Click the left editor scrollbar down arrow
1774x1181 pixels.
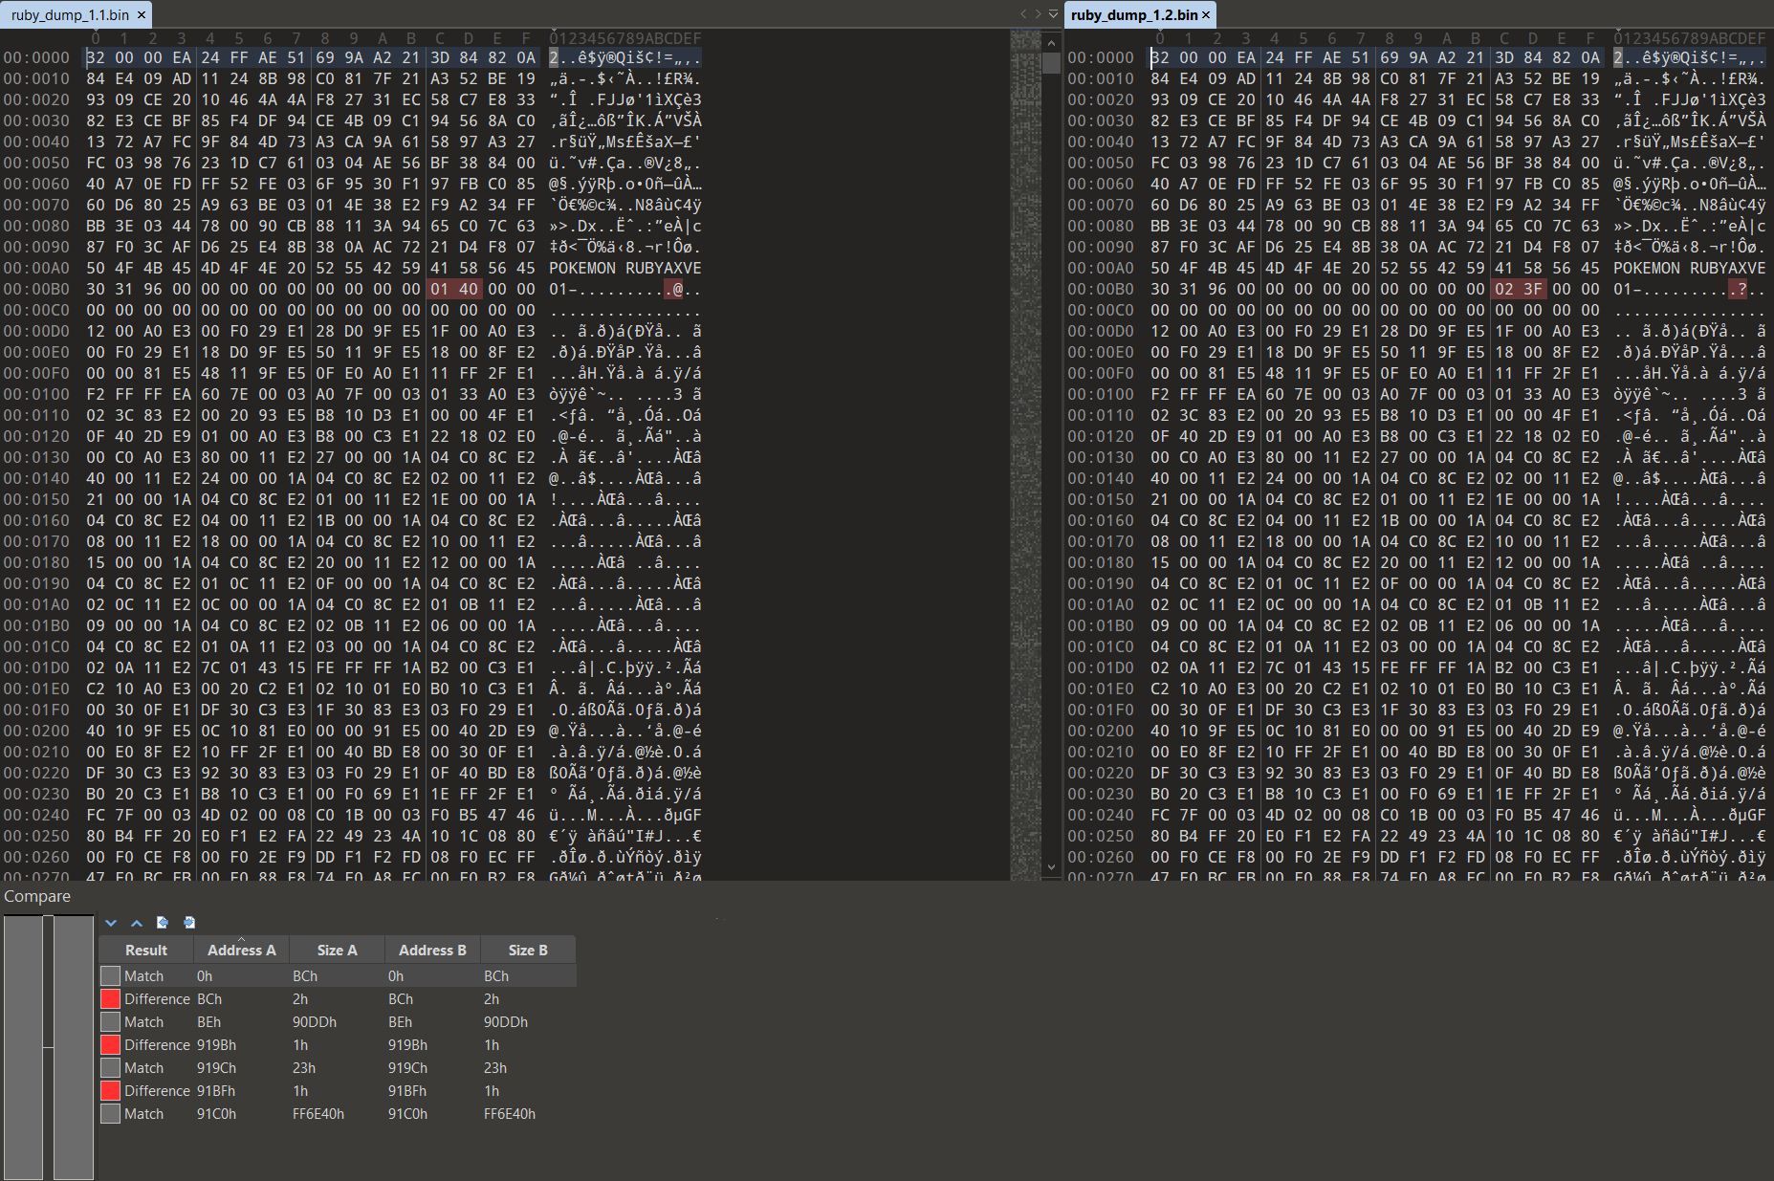1051,867
